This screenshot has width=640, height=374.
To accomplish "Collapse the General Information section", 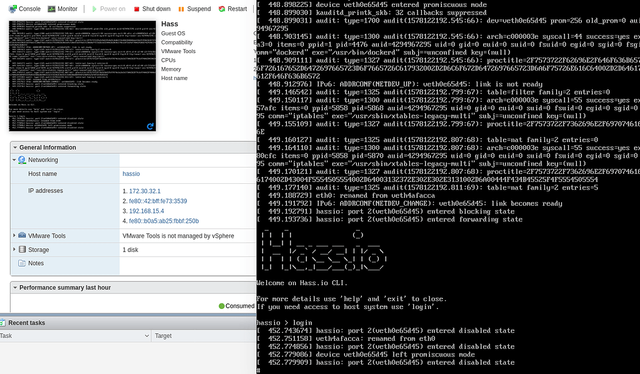I will [x=15, y=147].
